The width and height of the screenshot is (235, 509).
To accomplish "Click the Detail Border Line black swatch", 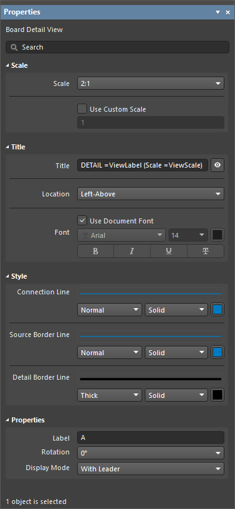I will (x=217, y=395).
